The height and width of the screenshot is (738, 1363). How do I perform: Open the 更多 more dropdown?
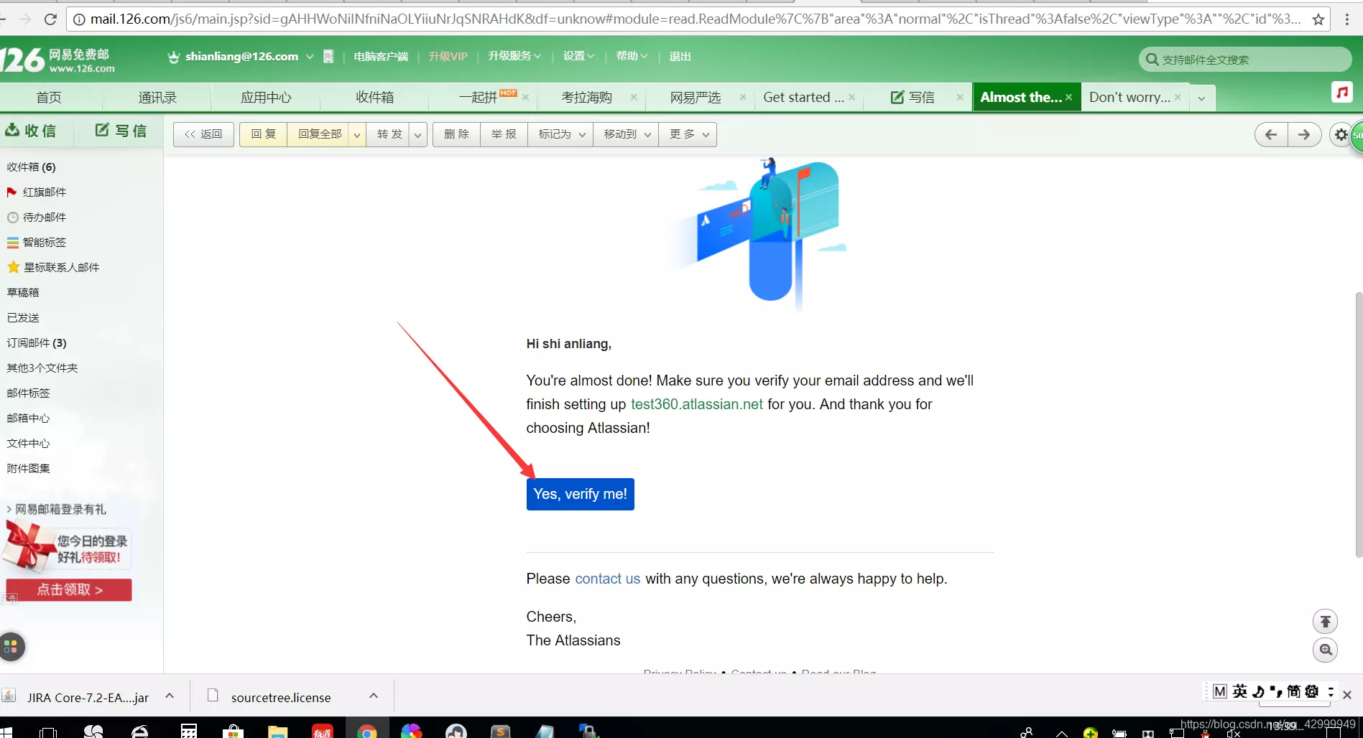pos(688,134)
